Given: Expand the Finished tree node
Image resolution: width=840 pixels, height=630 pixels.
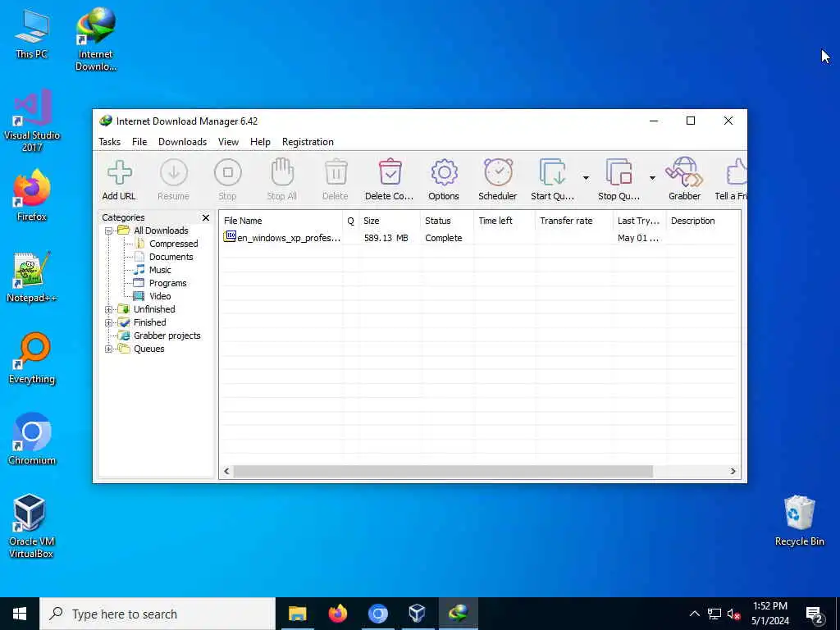Looking at the screenshot, I should (109, 322).
